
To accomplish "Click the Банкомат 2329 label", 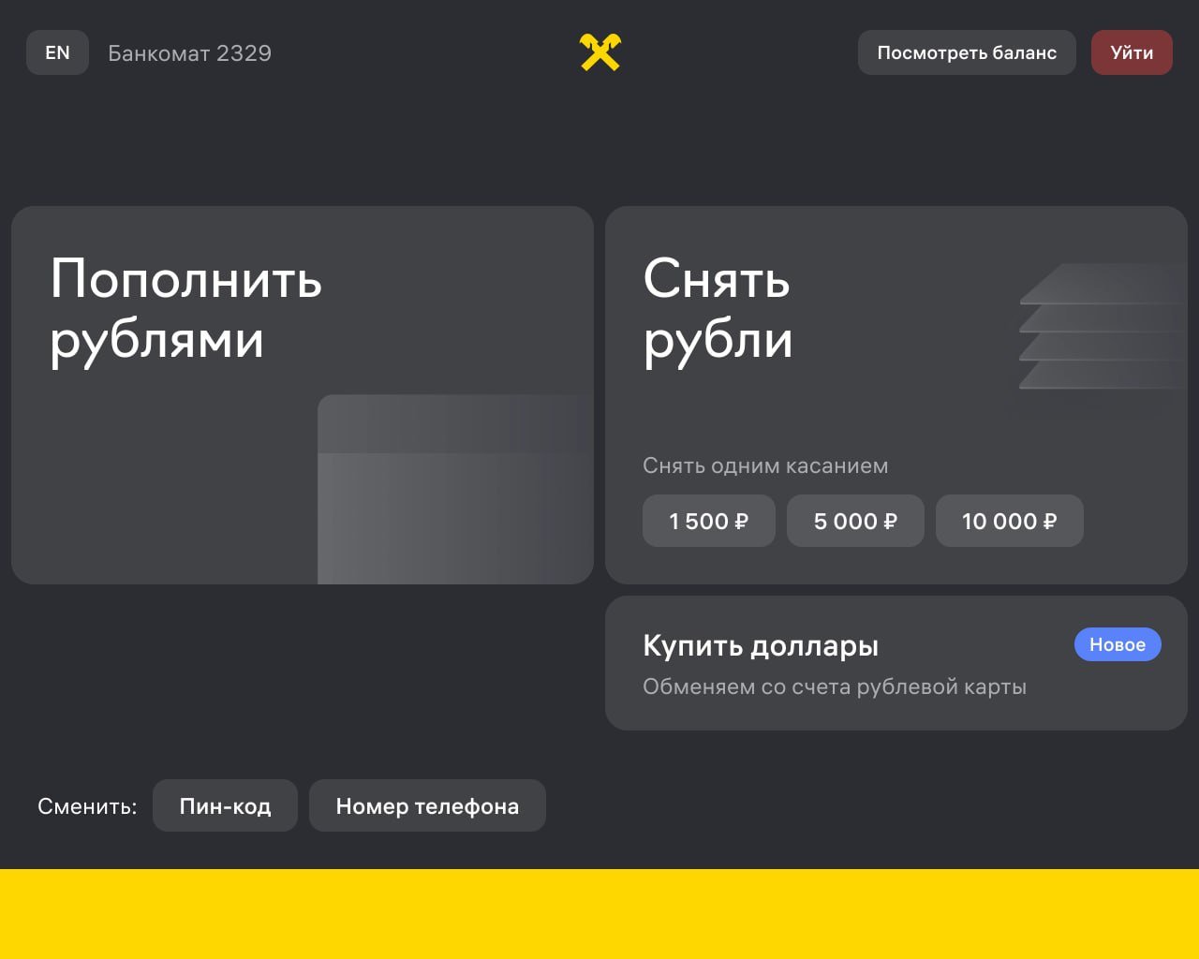I will point(190,53).
